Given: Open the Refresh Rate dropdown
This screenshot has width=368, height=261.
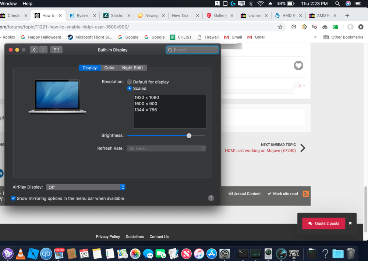Looking at the screenshot, I should pyautogui.click(x=166, y=149).
